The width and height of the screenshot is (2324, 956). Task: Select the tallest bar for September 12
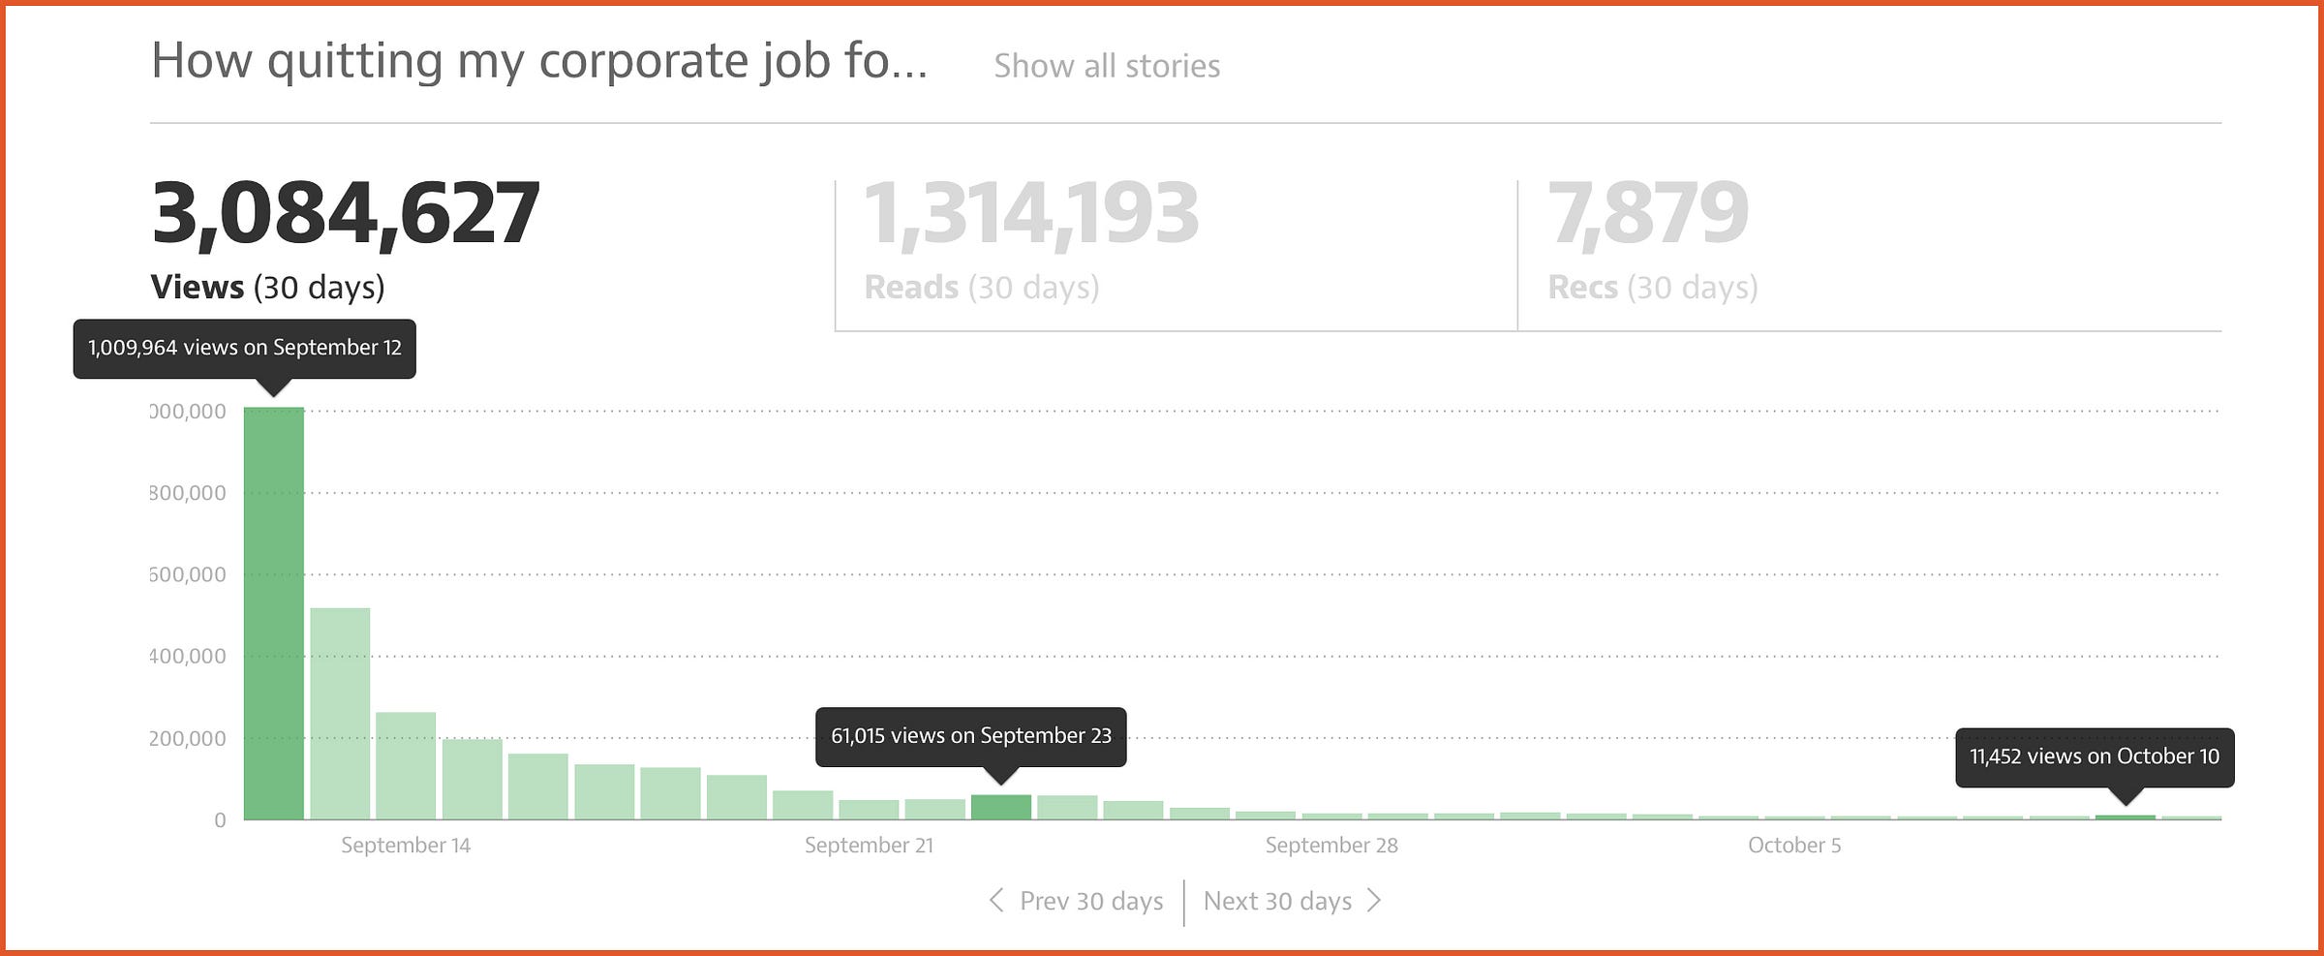274,613
